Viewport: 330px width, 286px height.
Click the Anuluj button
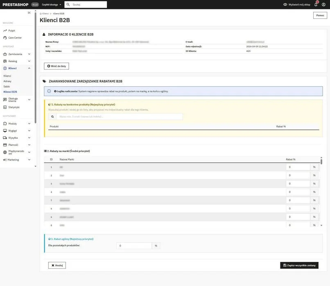click(57, 266)
